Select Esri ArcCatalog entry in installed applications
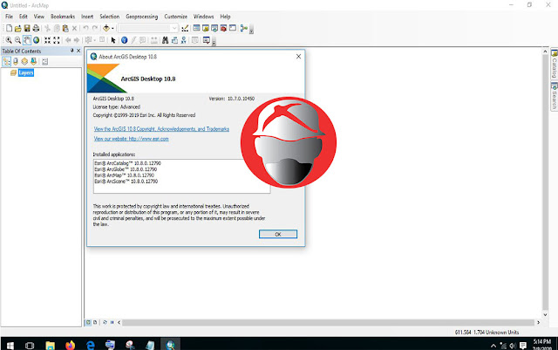Screen dimensions: 558x350 [128, 163]
